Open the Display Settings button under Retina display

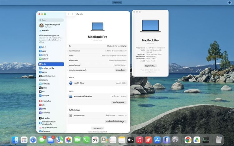[x=119, y=103]
